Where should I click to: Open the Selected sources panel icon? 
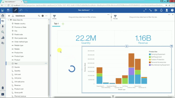pyautogui.click(x=3, y=21)
